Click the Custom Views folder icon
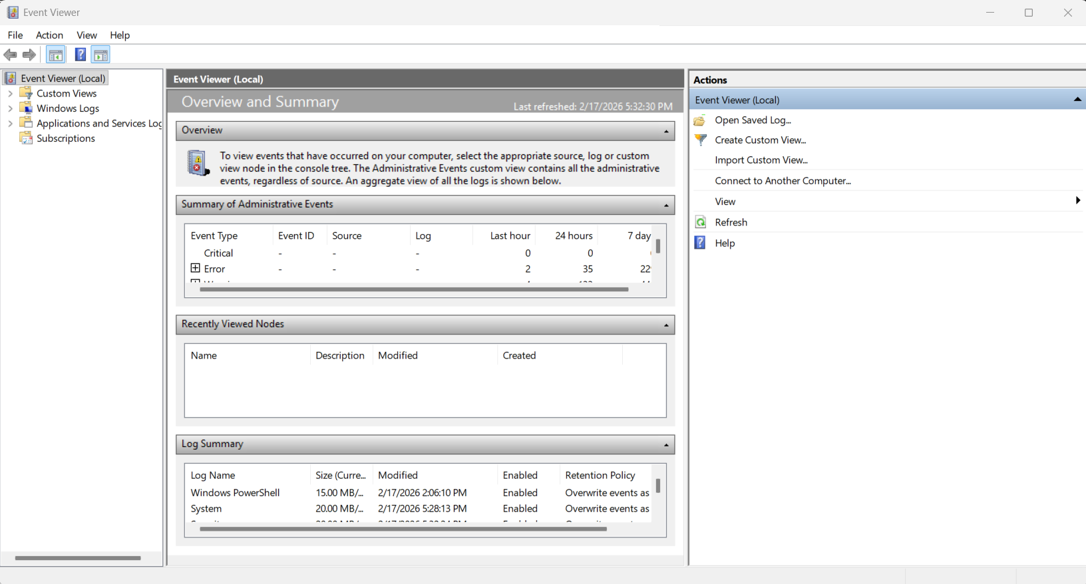 pos(26,93)
